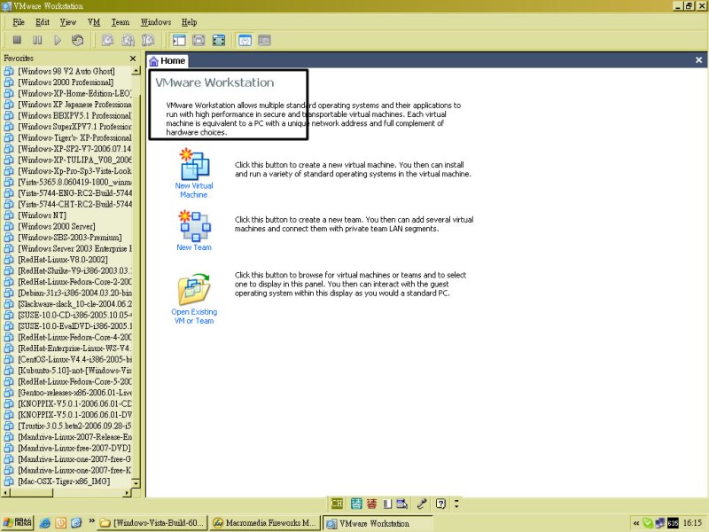Click the New Team icon
Viewport: 709px width, 532px height.
[195, 225]
